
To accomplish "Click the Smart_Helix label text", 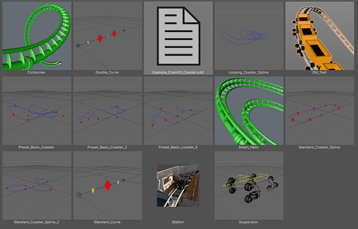I will (248, 147).
